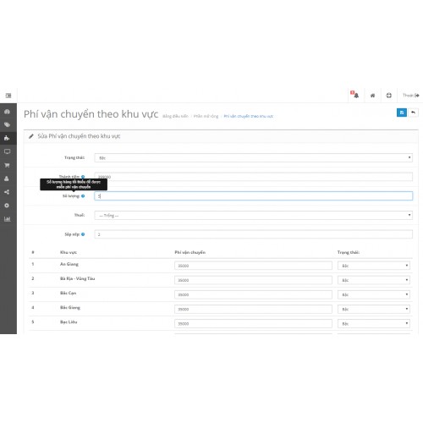Open the Bắc Giang status dropdown
The image size is (423, 423).
pos(374,309)
